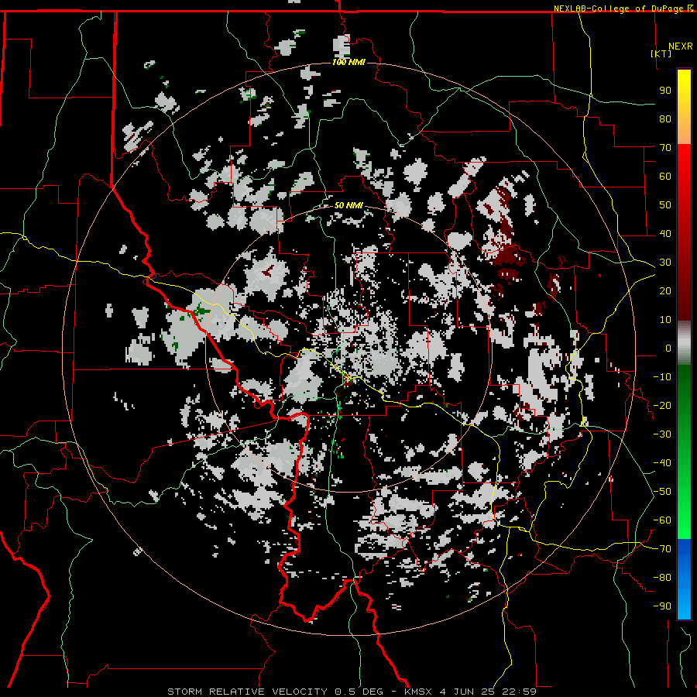Click the 80 value on velocity scale
697x697 pixels.
click(x=665, y=119)
